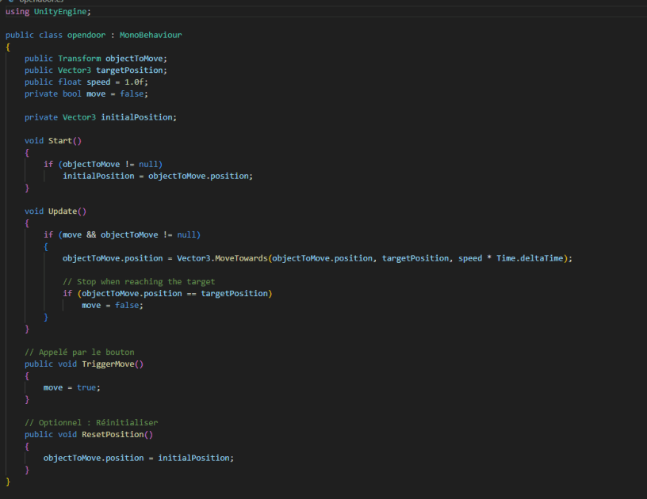Select the null check inside the Start method

pos(103,164)
